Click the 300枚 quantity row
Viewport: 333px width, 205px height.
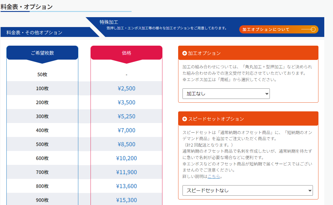(x=42, y=116)
